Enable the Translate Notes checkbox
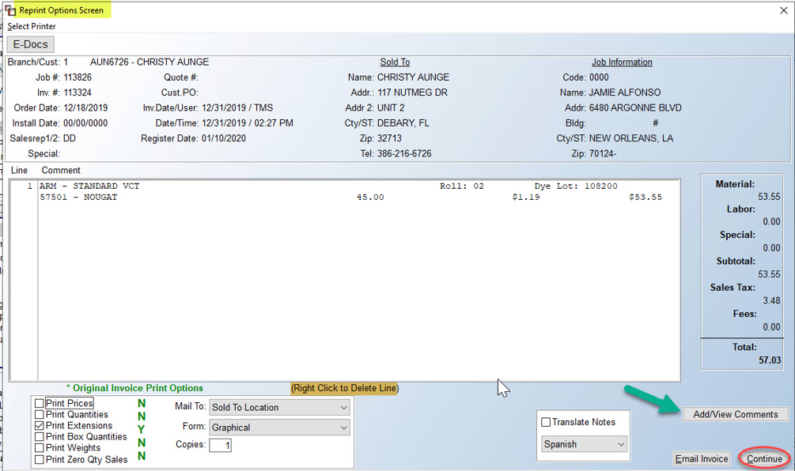The width and height of the screenshot is (795, 471). (x=546, y=422)
